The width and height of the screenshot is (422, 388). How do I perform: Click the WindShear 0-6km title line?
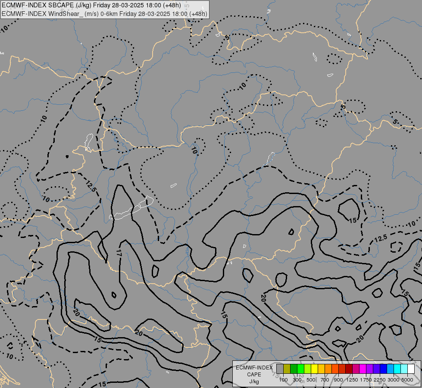pos(104,14)
